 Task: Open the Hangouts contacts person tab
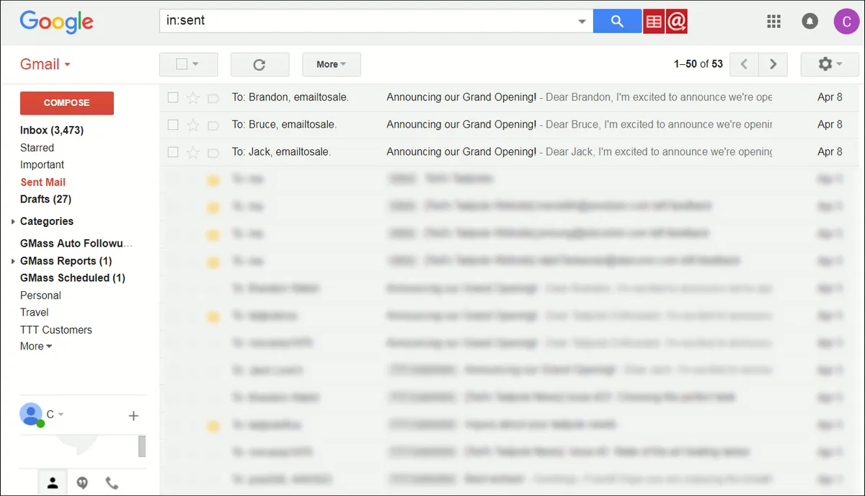pyautogui.click(x=53, y=483)
